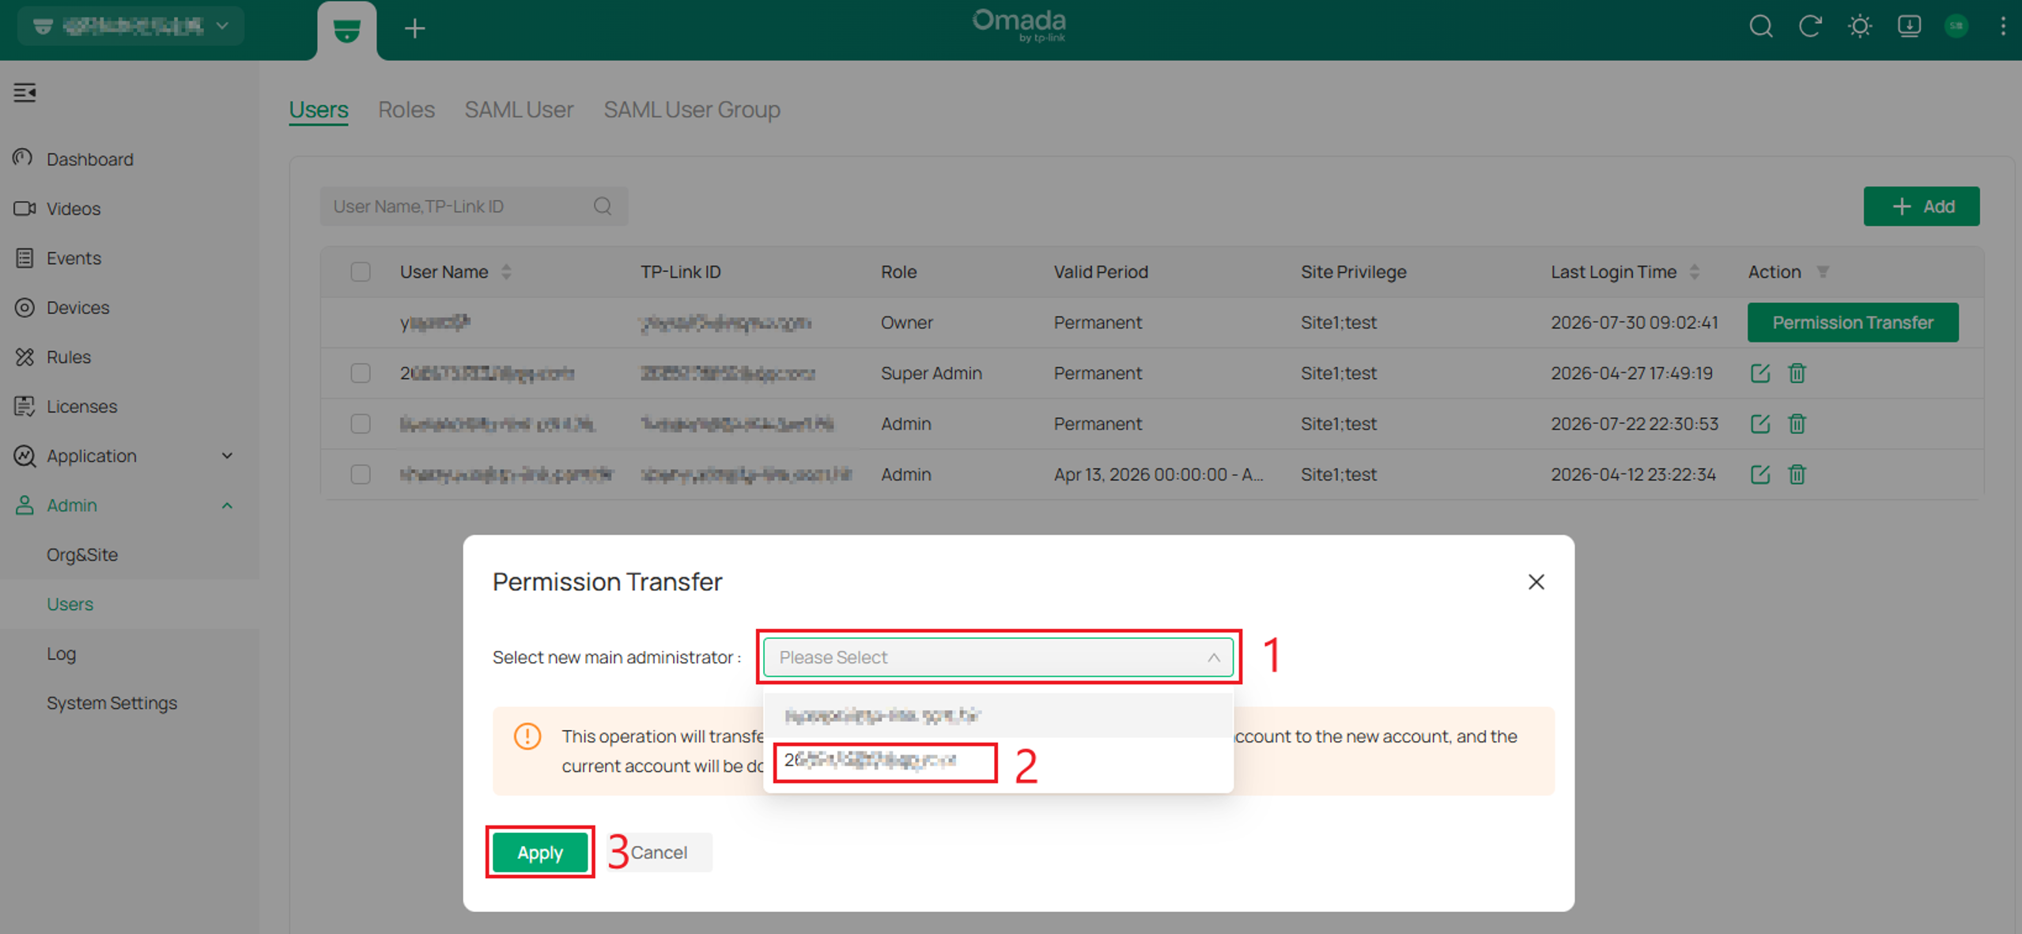Open Rules in the sidebar
The image size is (2022, 934).
(x=68, y=357)
